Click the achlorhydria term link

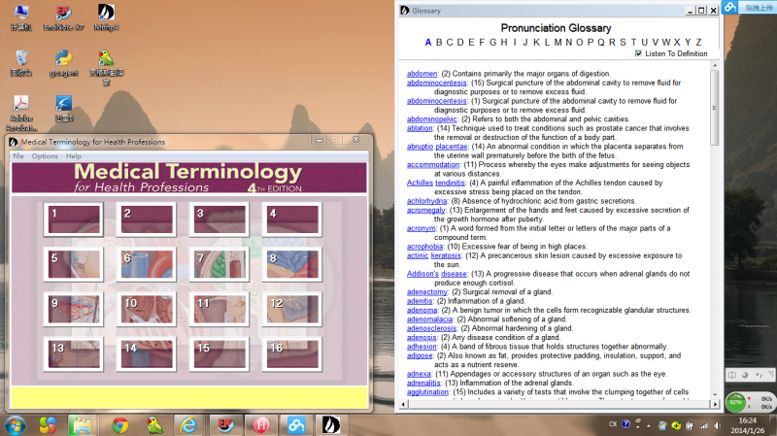426,201
